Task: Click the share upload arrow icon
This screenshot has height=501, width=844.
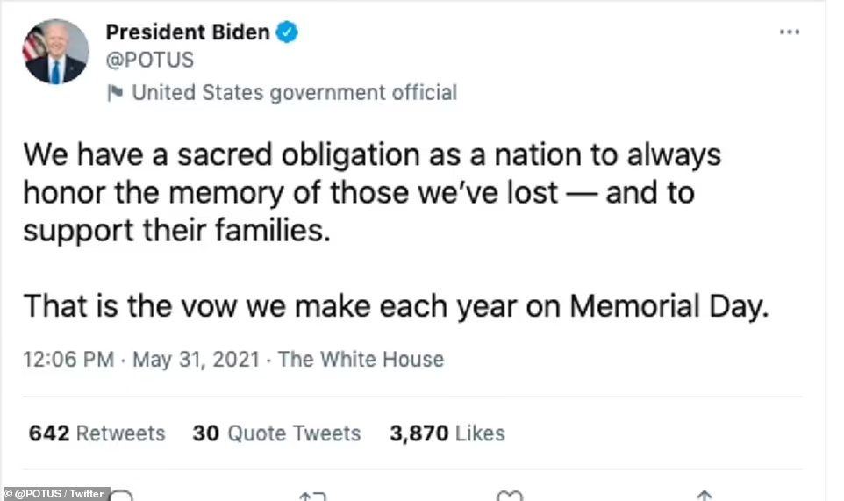Action: coord(704,496)
